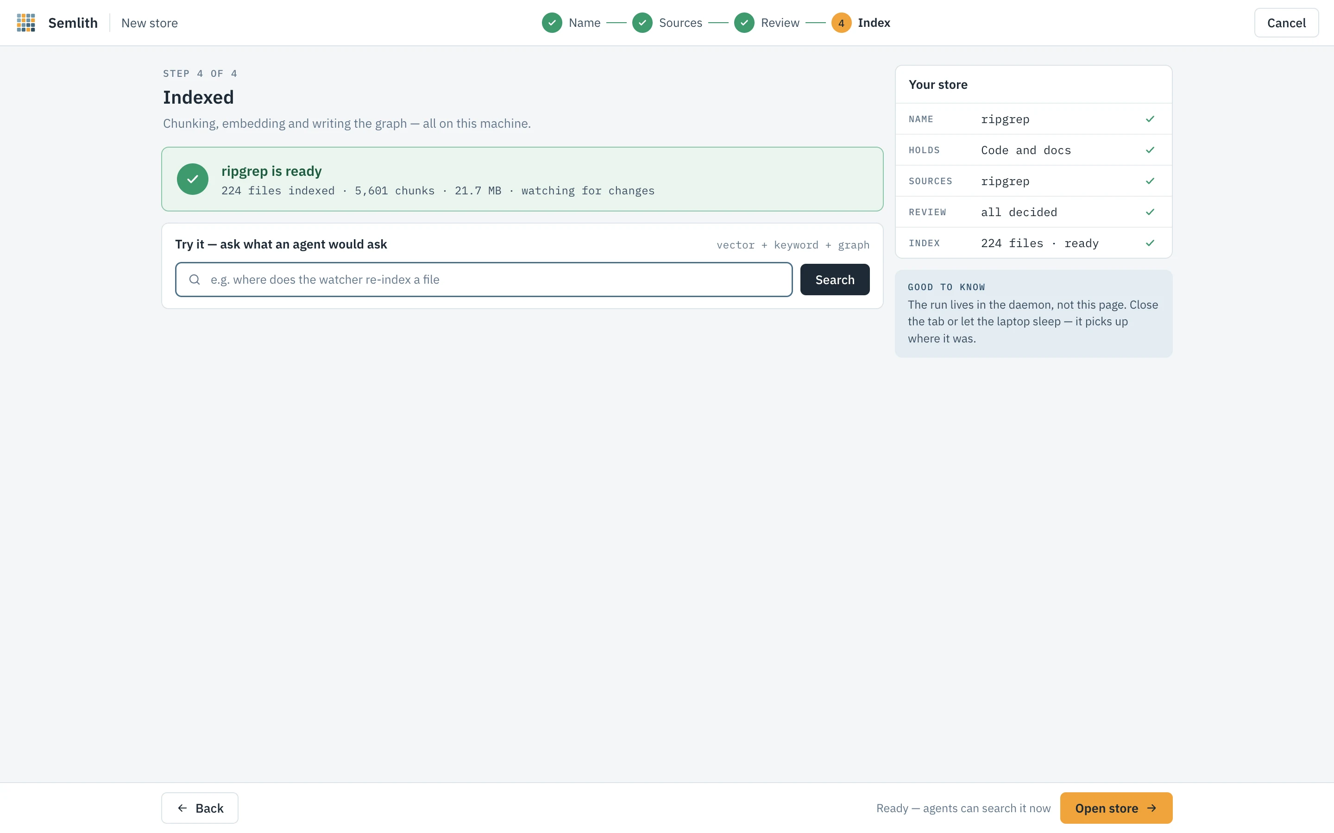Click the 'GOOD TO KNOW' label
Screen dimensions: 1334x833
click(x=946, y=287)
